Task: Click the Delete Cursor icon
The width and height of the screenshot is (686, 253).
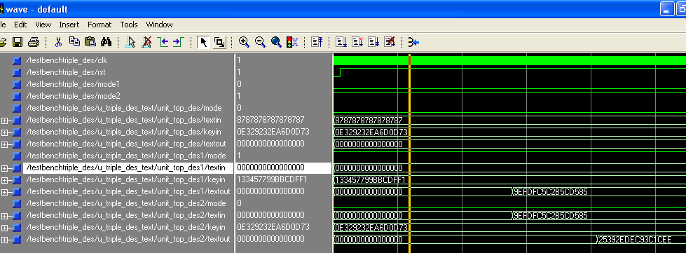Action: pyautogui.click(x=147, y=42)
